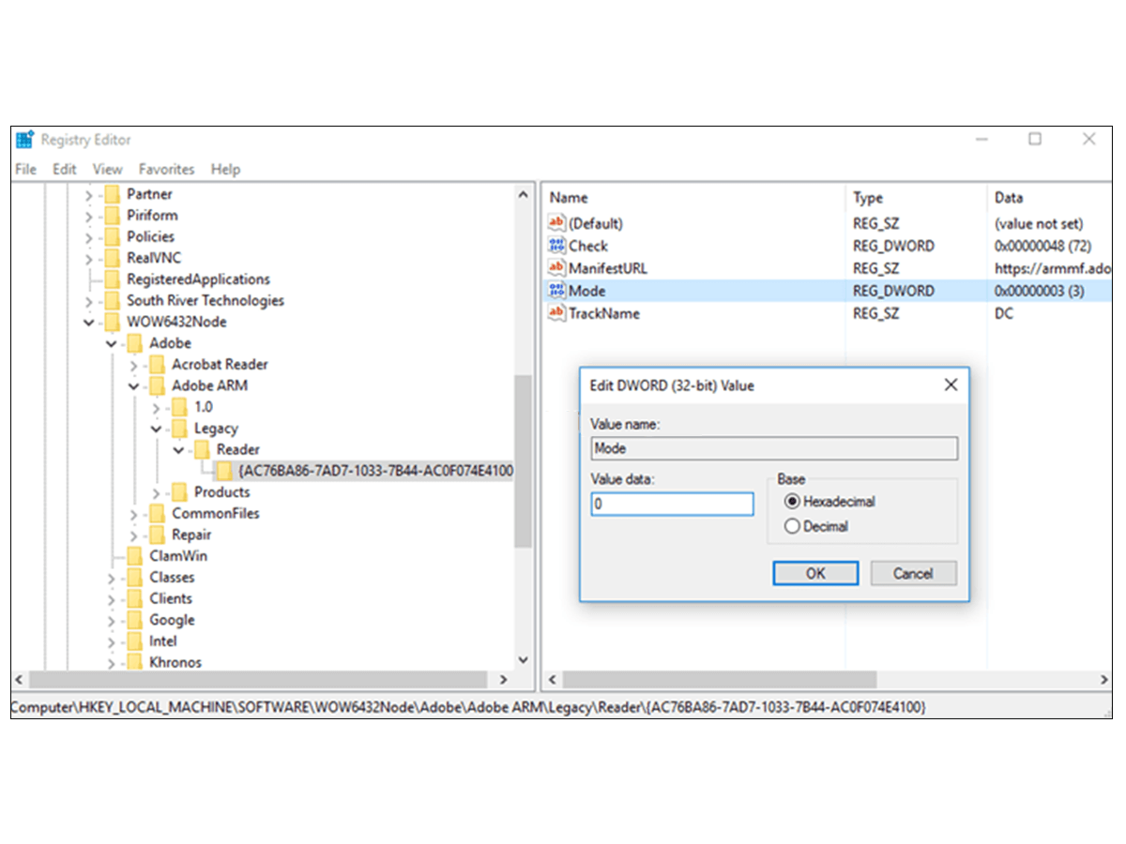This screenshot has height=844, width=1126.
Task: Click the Registry Editor title bar icon
Action: (23, 139)
